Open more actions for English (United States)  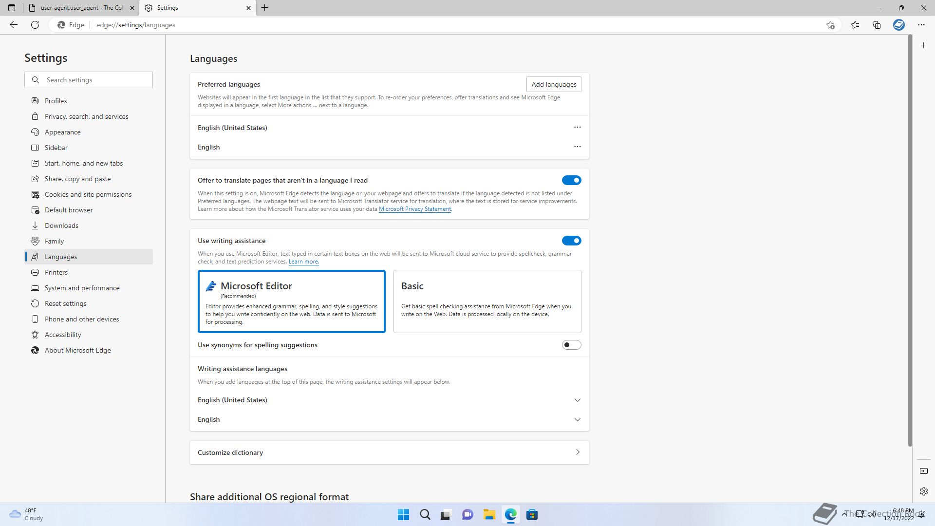(x=578, y=127)
